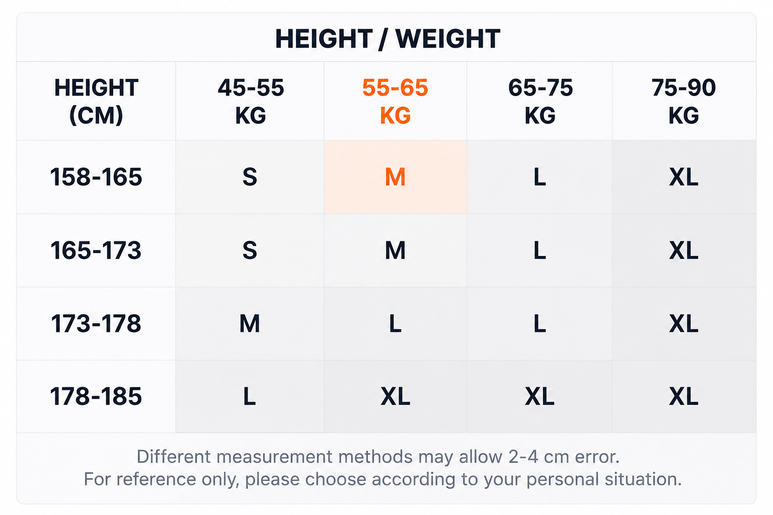The width and height of the screenshot is (773, 515).
Task: Click the 173-178 height row label
Action: click(x=96, y=323)
